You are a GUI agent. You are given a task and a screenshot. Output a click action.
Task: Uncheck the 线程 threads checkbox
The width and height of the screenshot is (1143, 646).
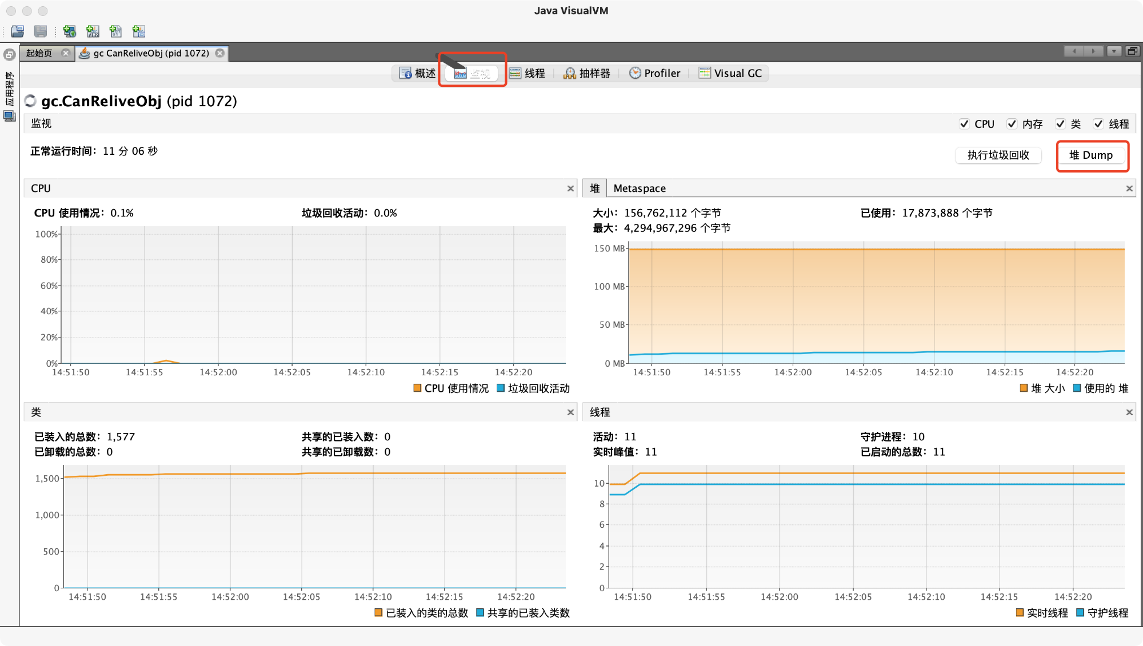click(x=1098, y=124)
